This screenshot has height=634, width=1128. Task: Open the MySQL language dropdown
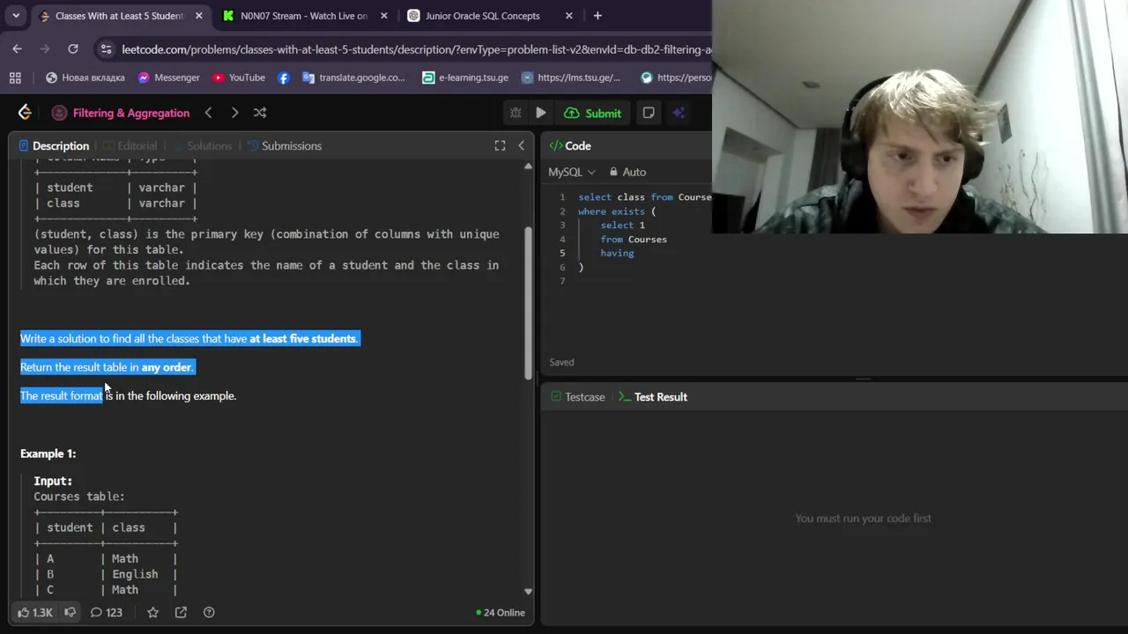[571, 172]
